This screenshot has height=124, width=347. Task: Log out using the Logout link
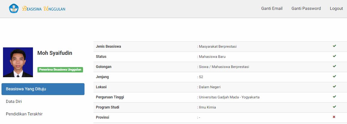pos(337,9)
